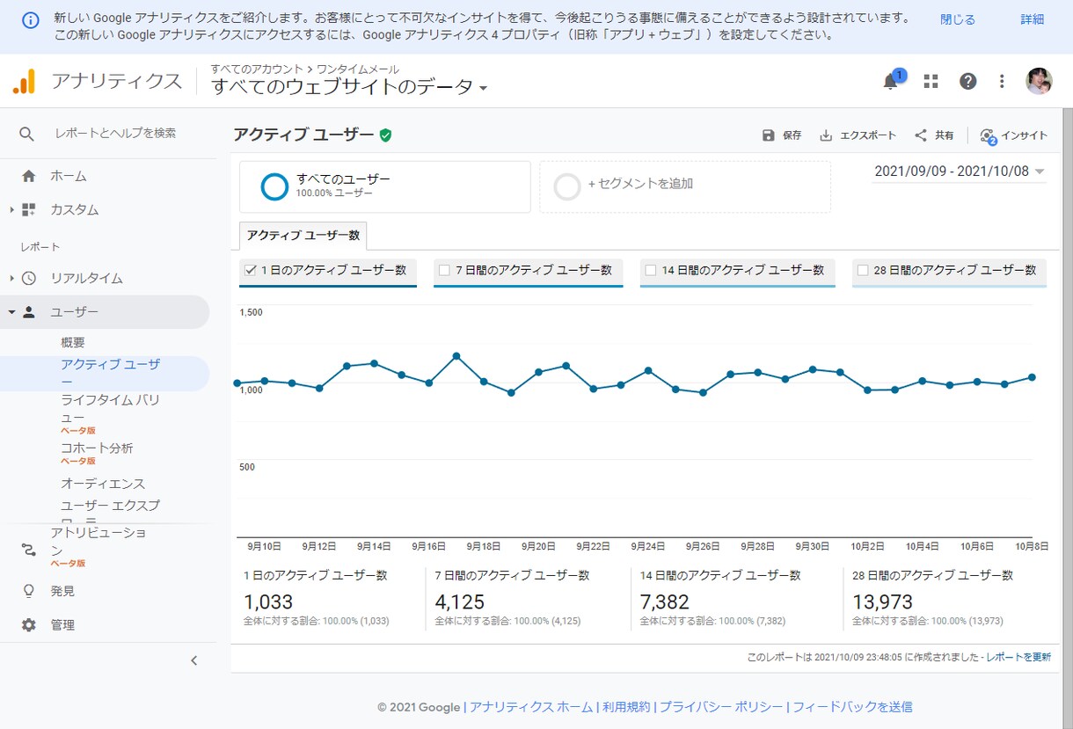Viewport: 1073px width, 729px height.
Task: Check 28 日間のアクティブ ユーザー数
Action: (x=863, y=270)
